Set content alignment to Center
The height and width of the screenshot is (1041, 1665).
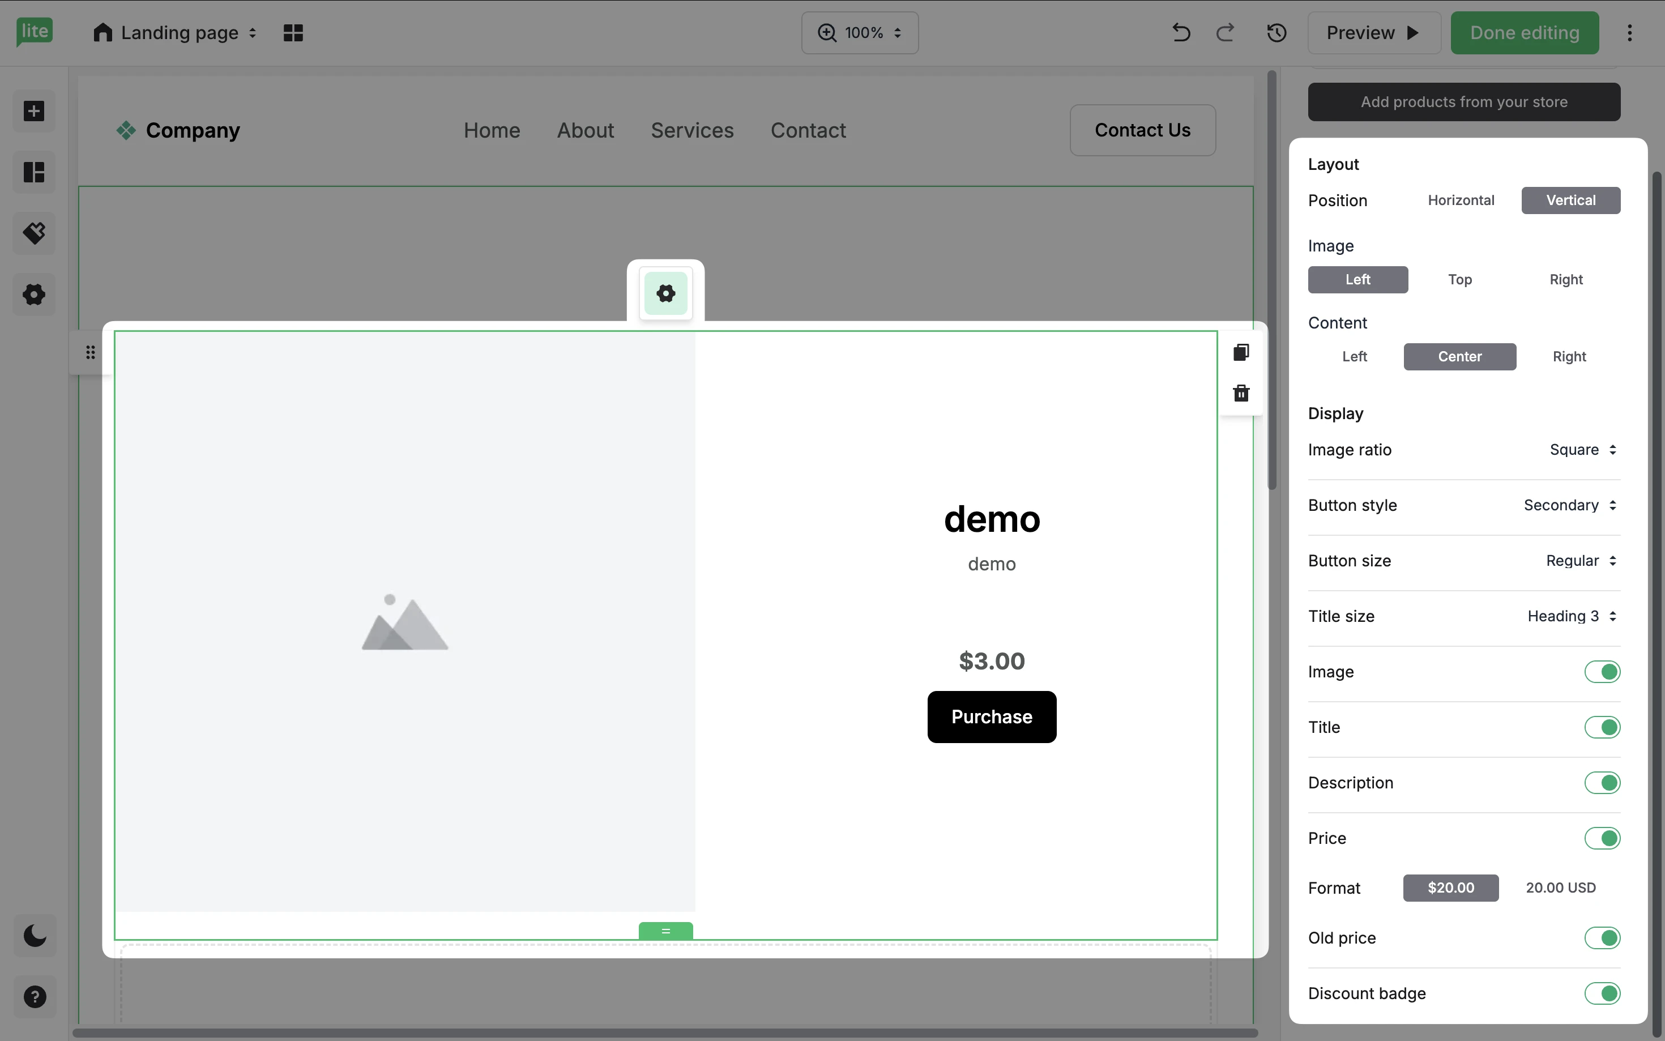tap(1460, 357)
